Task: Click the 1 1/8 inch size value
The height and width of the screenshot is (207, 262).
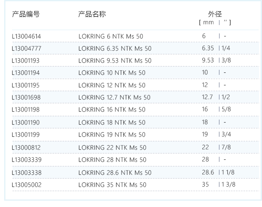Action: [228, 172]
